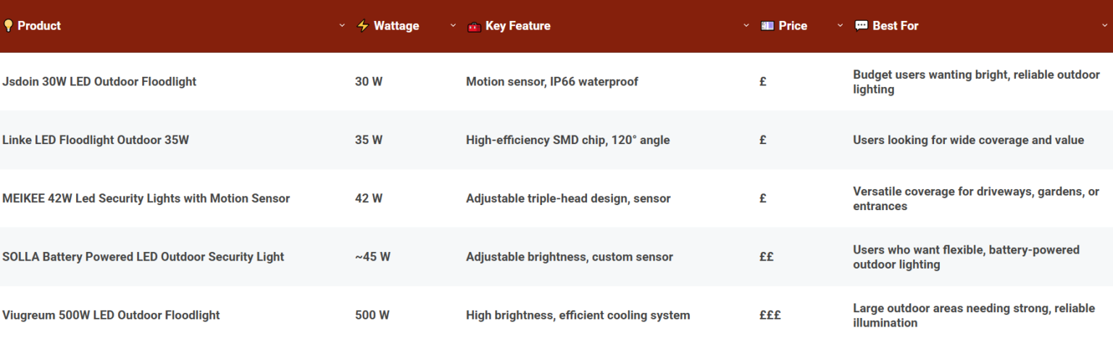The image size is (1113, 344).
Task: Select the Jsdoin 30W LED Outdoor Floodlight row
Action: click(x=99, y=82)
